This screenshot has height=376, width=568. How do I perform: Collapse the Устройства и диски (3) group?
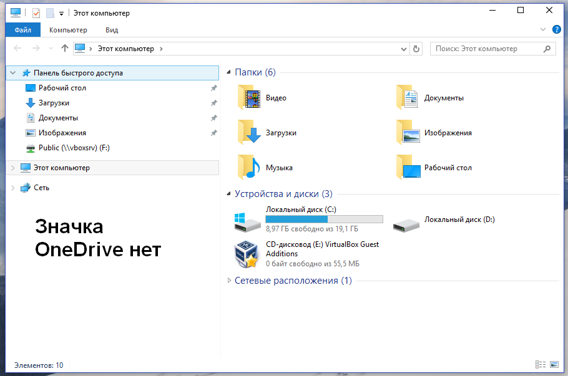click(228, 194)
